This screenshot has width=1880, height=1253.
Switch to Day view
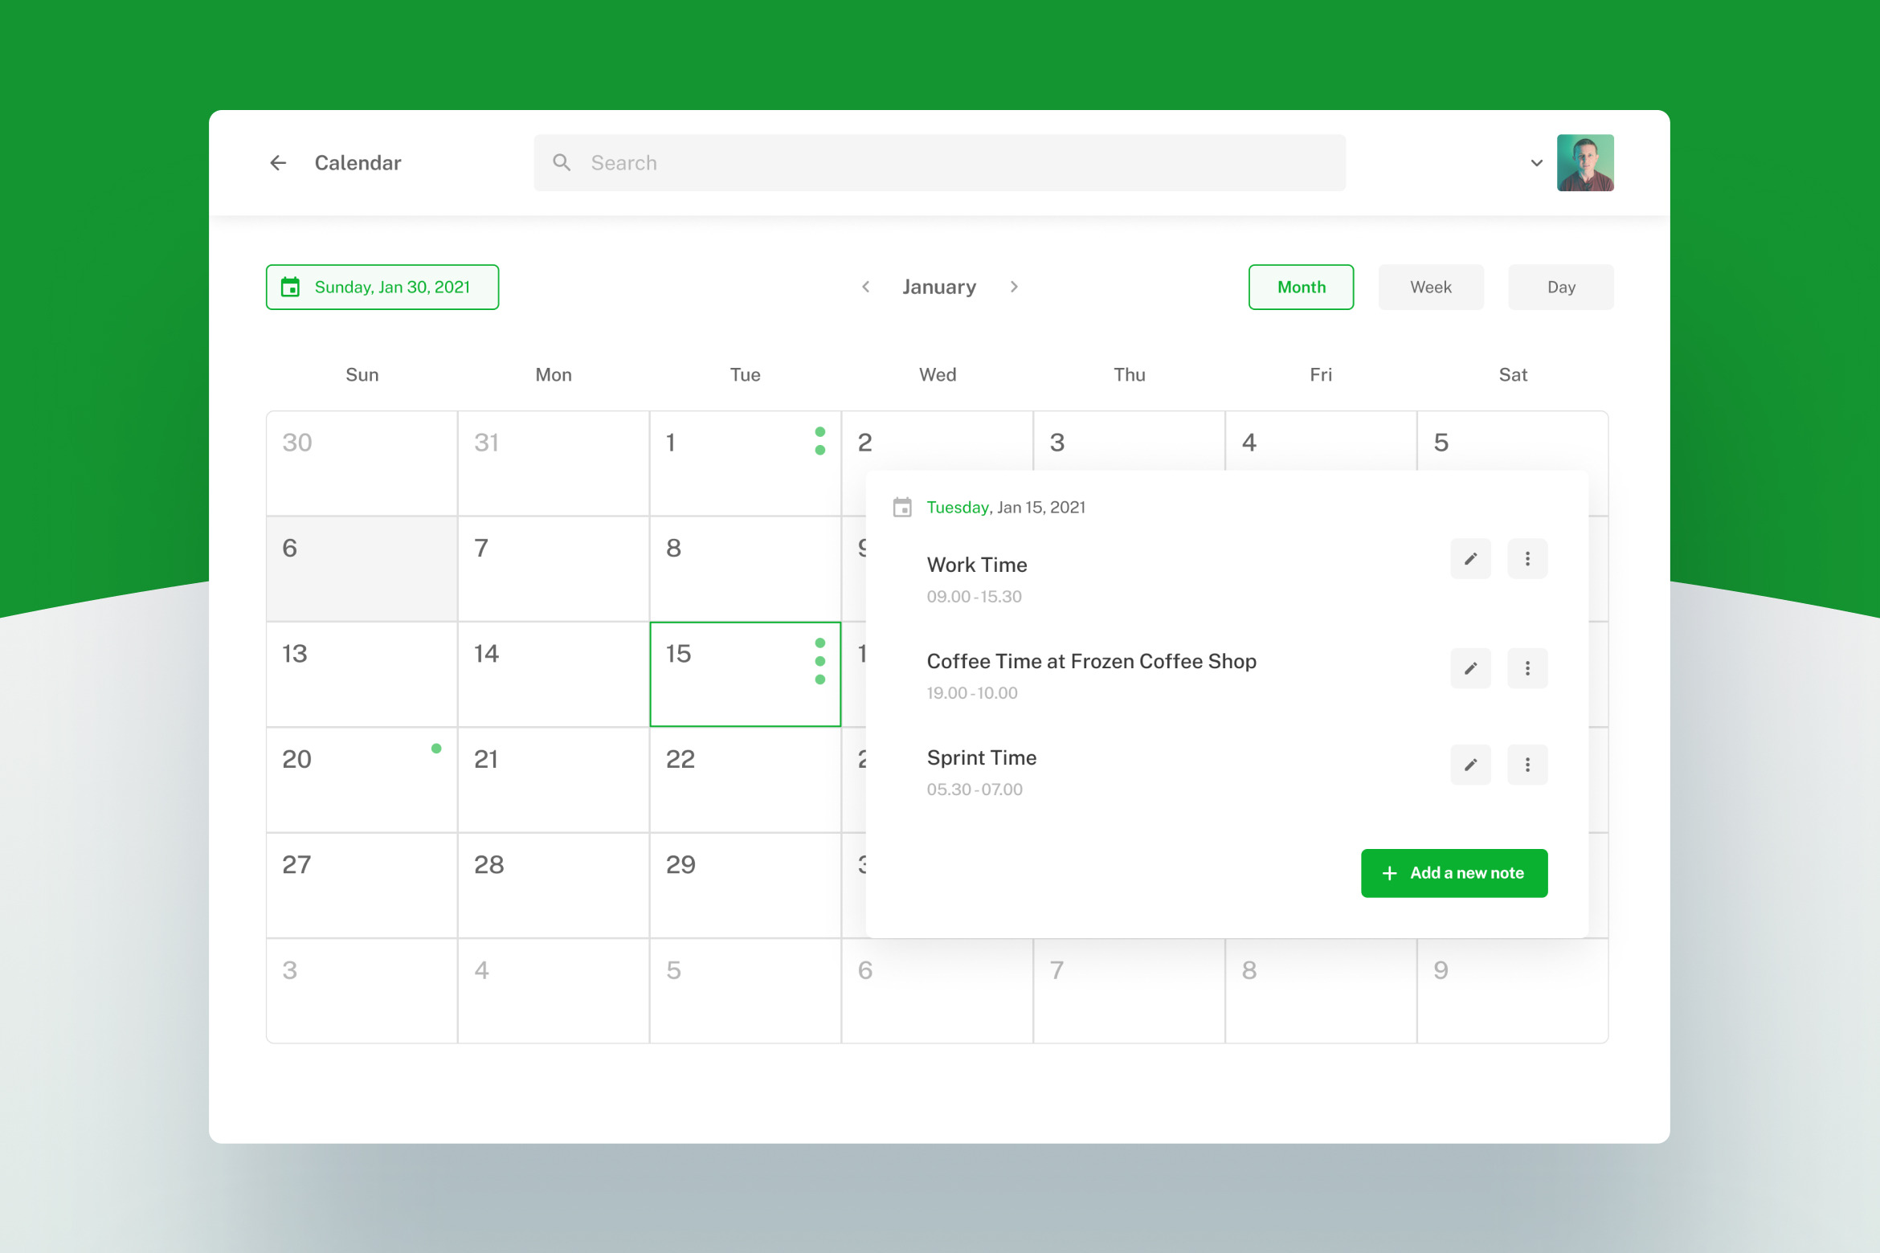(x=1560, y=287)
